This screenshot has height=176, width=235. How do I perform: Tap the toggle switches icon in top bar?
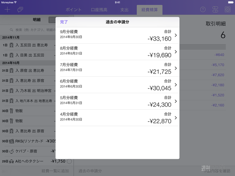(215, 9)
